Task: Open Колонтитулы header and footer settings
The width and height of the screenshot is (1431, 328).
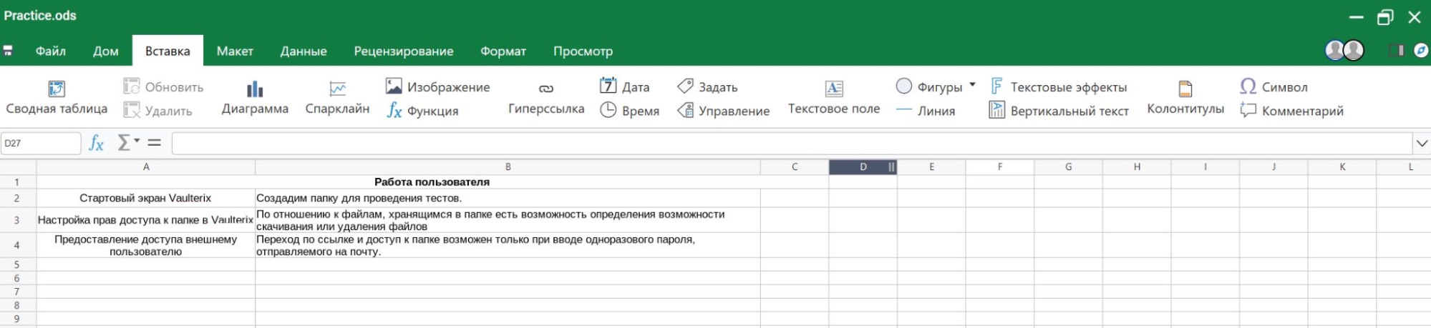Action: pyautogui.click(x=1185, y=98)
